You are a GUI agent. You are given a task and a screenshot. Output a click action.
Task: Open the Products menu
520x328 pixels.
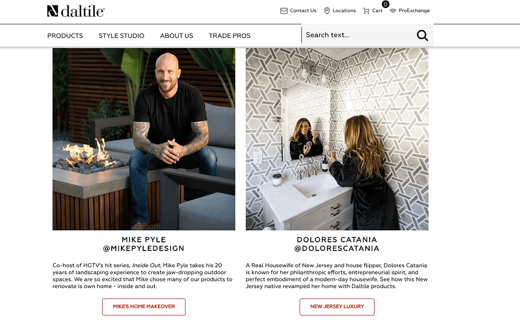(x=65, y=36)
